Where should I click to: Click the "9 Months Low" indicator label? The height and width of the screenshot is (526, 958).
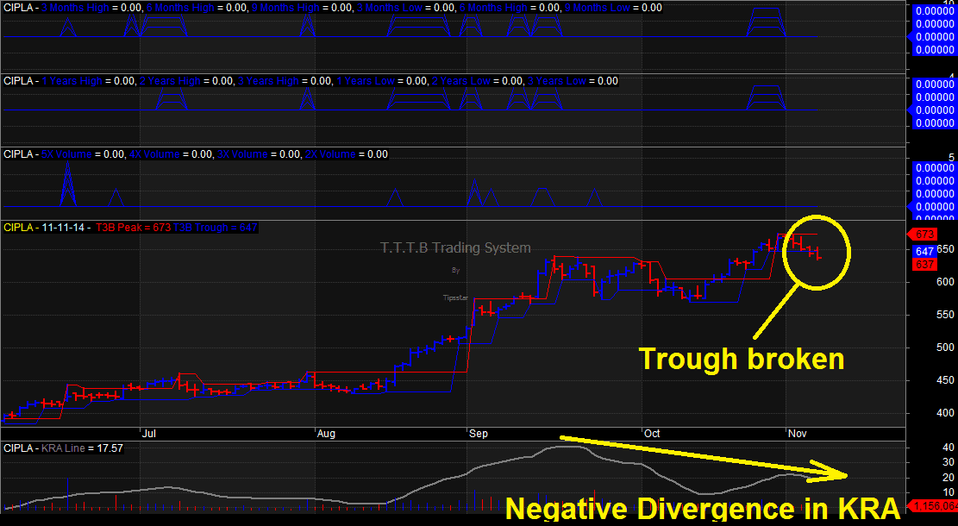click(x=597, y=8)
